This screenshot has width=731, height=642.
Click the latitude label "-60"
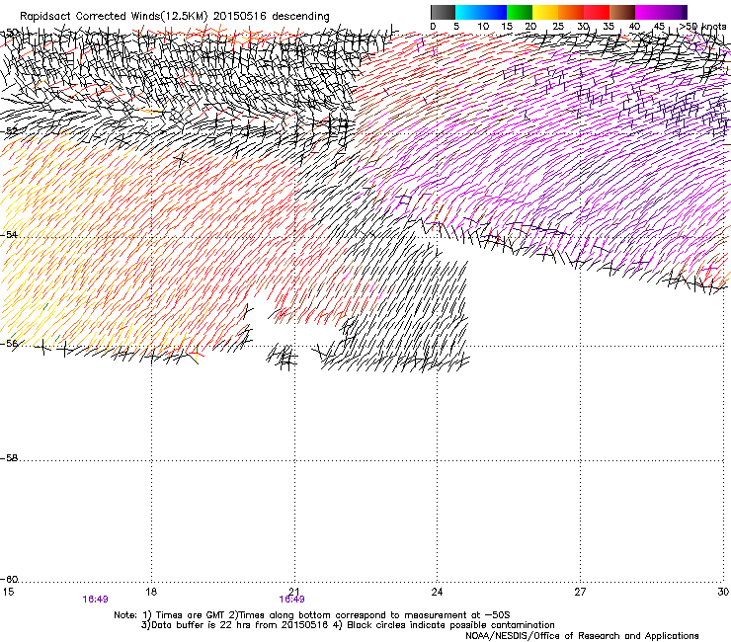[9, 580]
